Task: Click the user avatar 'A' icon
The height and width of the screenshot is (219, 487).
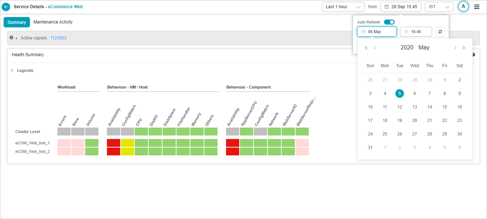Action: click(x=463, y=7)
